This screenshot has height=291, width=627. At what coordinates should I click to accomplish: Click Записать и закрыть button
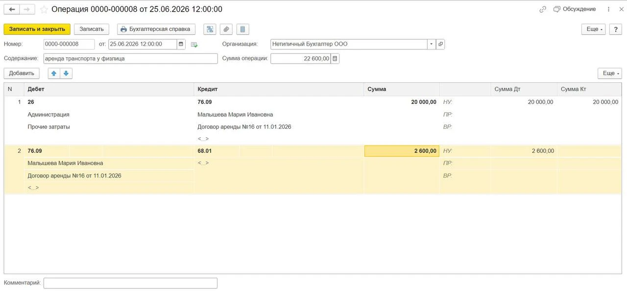37,29
